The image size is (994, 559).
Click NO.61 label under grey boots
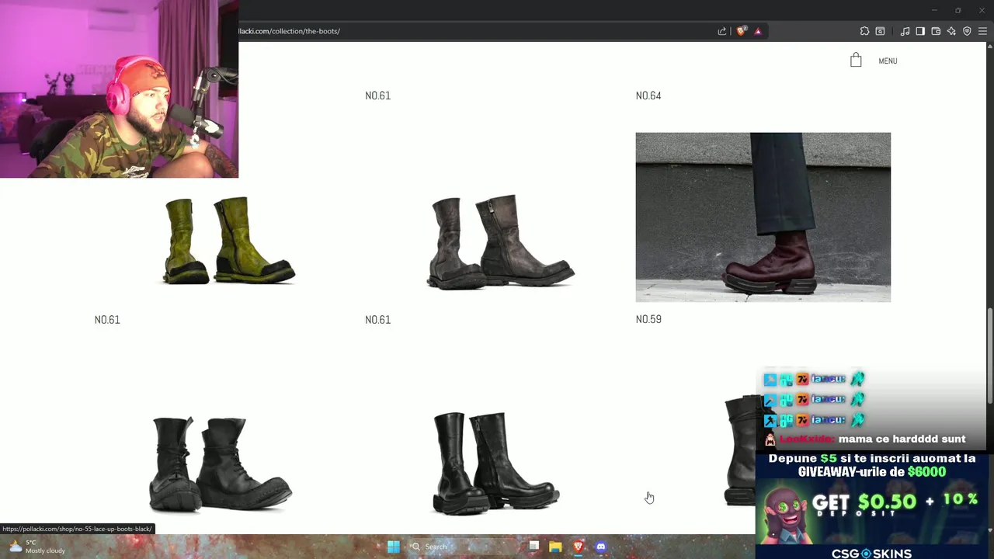(377, 320)
